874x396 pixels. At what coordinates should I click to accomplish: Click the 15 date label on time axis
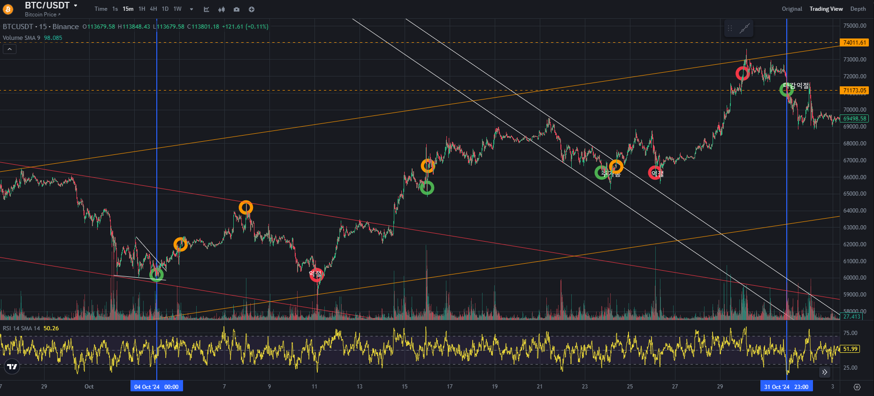[405, 387]
